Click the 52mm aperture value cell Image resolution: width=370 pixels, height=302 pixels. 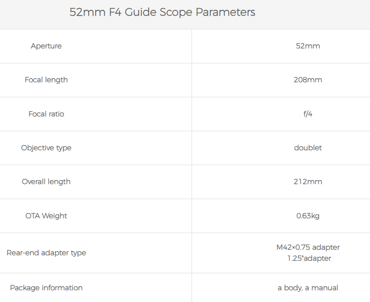[308, 46]
